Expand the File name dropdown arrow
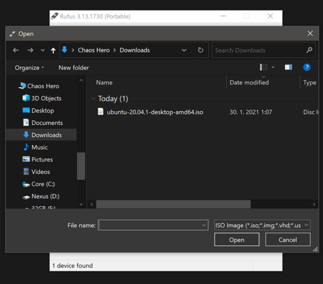The image size is (323, 284). (x=204, y=225)
